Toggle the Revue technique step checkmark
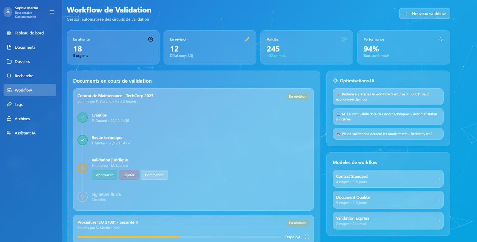The height and width of the screenshot is (242, 477). [x=83, y=140]
